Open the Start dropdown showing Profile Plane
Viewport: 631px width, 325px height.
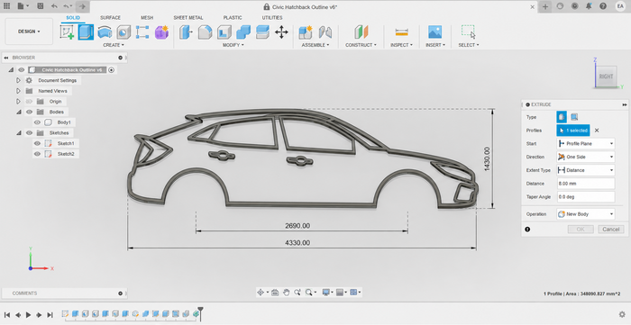pyautogui.click(x=586, y=143)
